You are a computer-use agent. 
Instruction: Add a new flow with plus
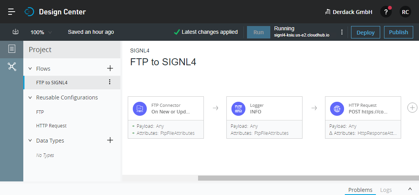click(110, 68)
